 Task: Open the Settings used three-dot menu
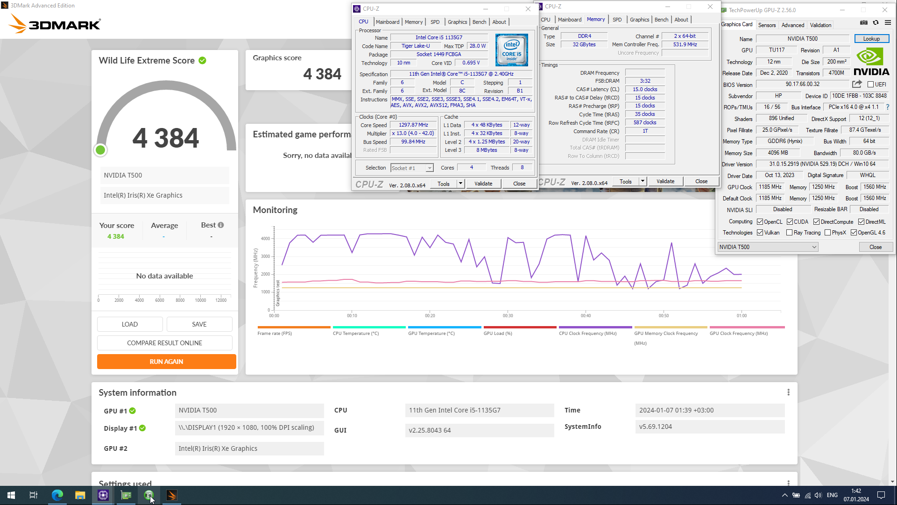click(788, 483)
